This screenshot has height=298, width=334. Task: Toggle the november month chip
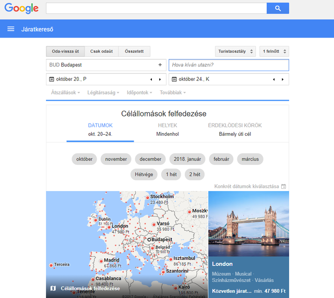[116, 159]
